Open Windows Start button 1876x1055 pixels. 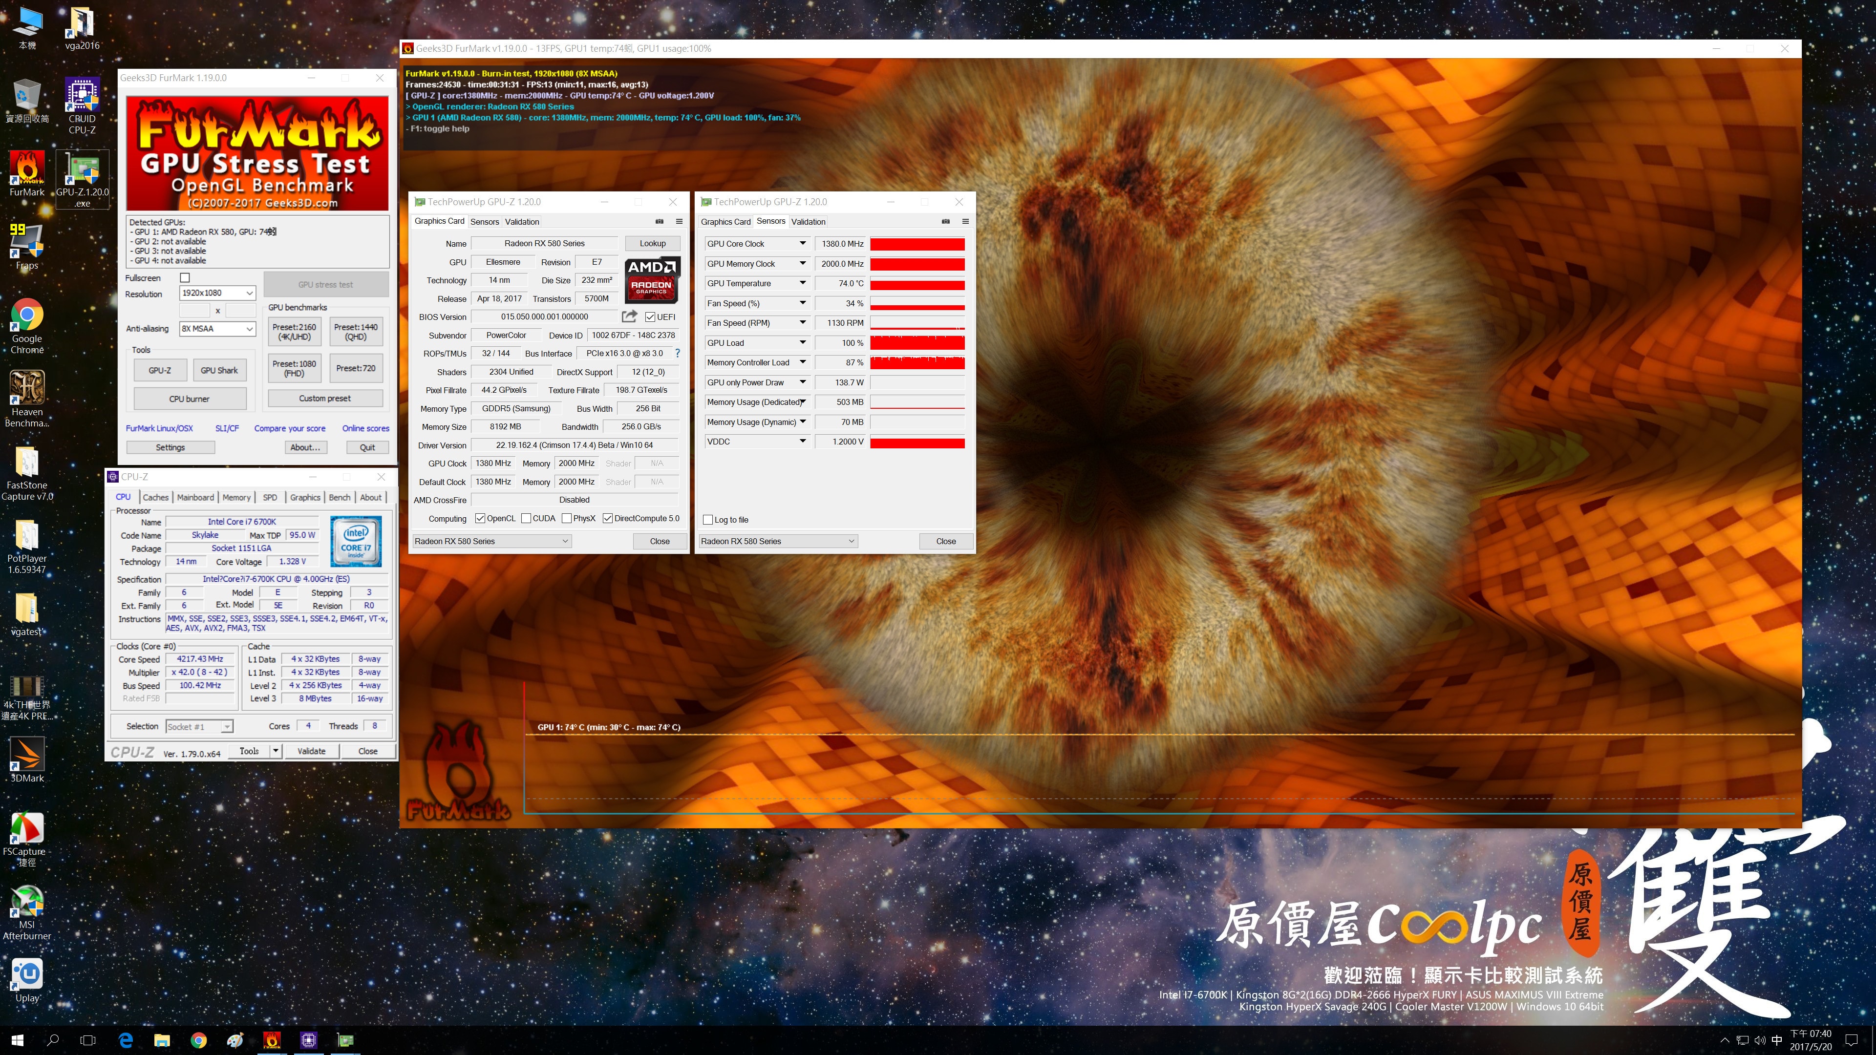[x=18, y=1040]
